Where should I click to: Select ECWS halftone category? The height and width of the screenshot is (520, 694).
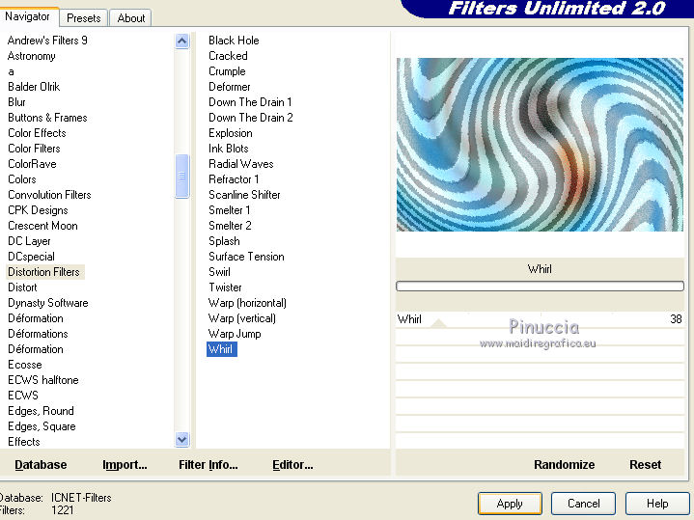pyautogui.click(x=43, y=380)
